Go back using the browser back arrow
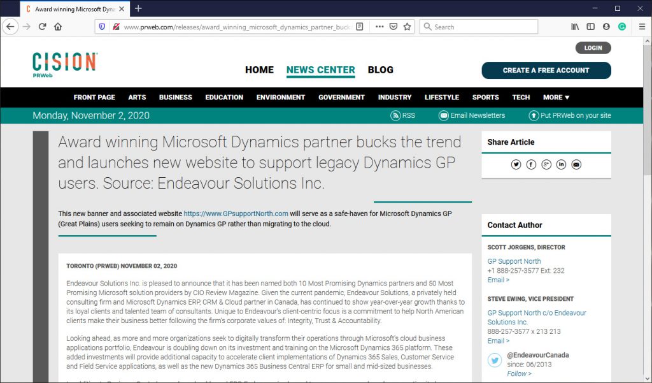The height and width of the screenshot is (383, 652). (x=10, y=27)
